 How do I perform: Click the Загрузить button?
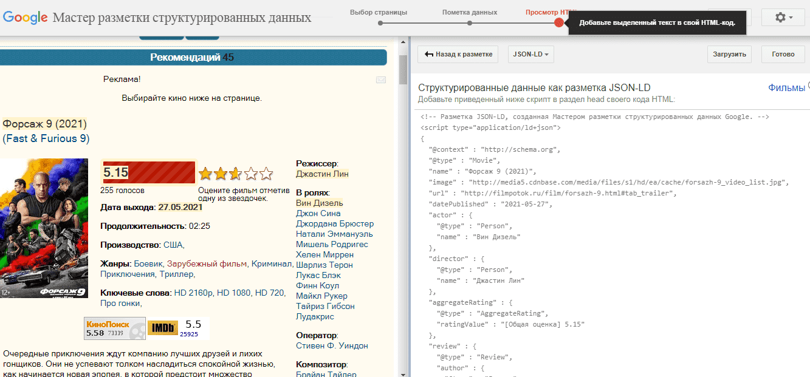coord(730,54)
